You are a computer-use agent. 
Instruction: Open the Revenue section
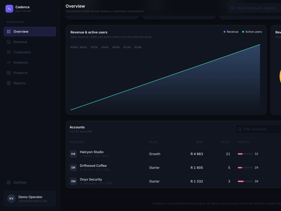[30, 42]
